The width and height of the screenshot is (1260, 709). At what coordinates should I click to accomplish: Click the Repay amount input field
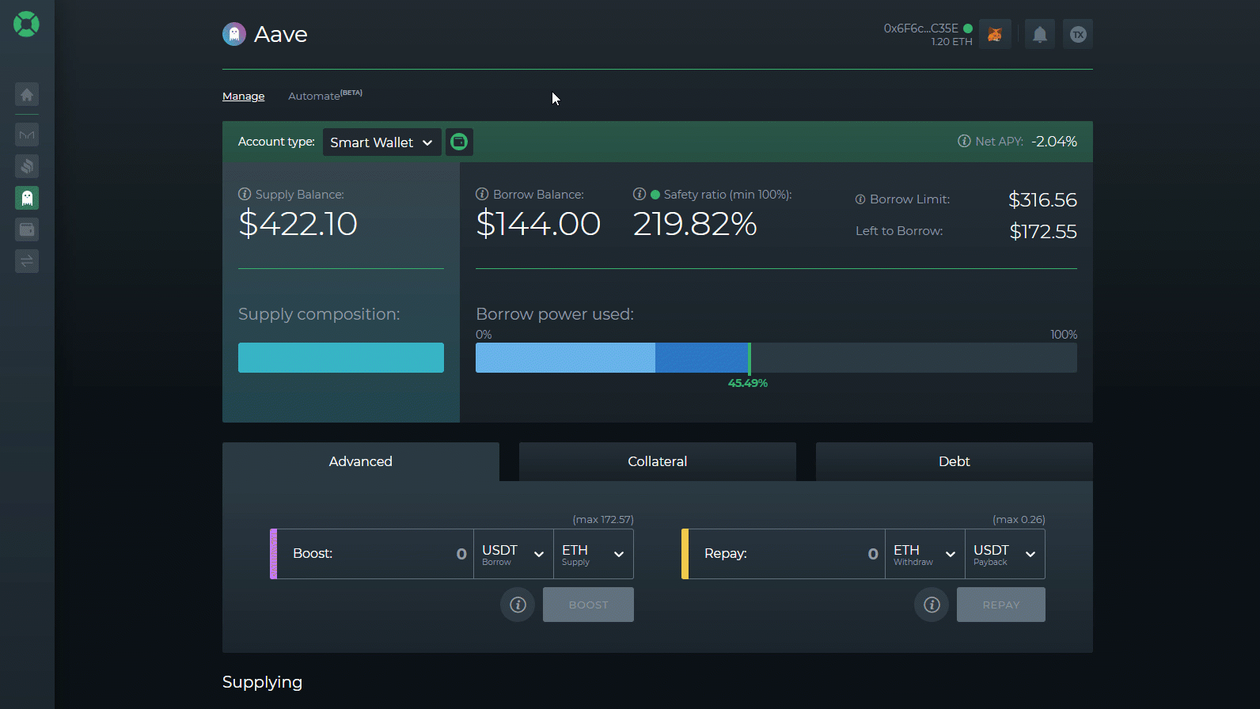(x=787, y=554)
